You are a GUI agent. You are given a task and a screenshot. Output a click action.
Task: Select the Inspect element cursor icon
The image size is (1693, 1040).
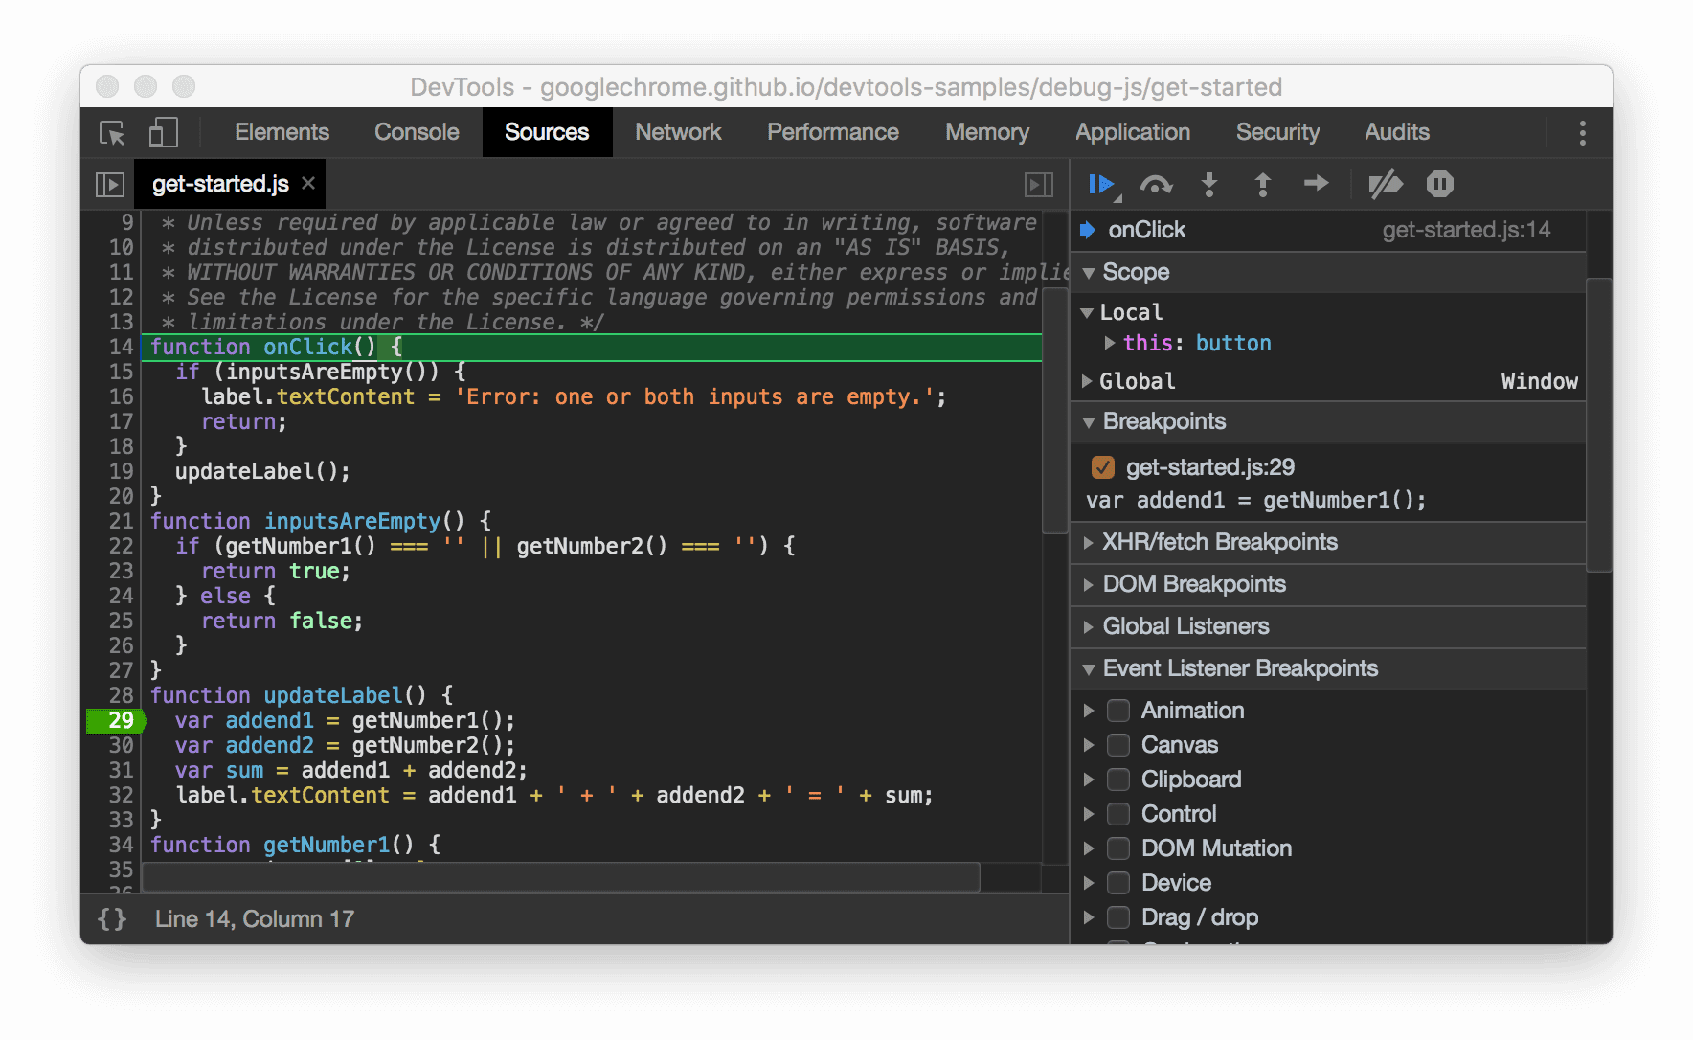click(111, 132)
